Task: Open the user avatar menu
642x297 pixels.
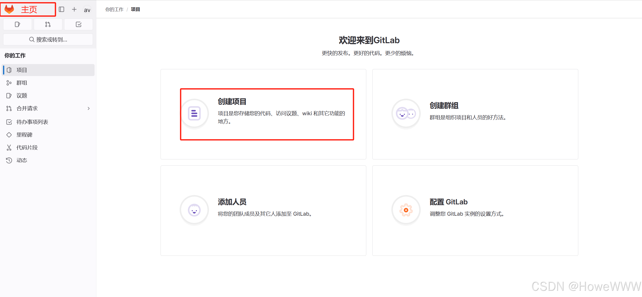Action: [x=87, y=10]
